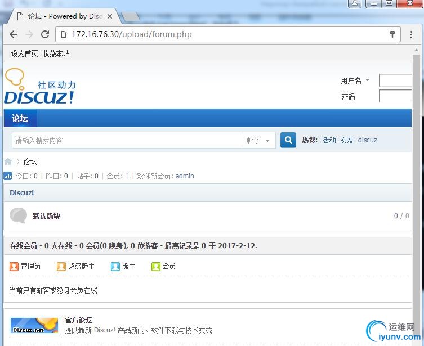This screenshot has height=346, width=424.
Task: Select the 论坛 navigation tab
Action: (20, 118)
